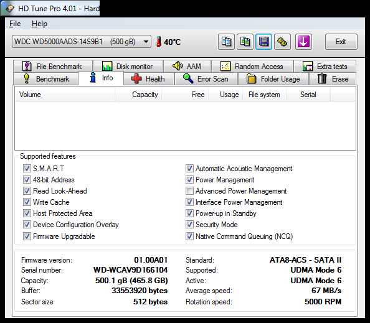Toggle the 48-bit Address checkbox

(x=27, y=180)
